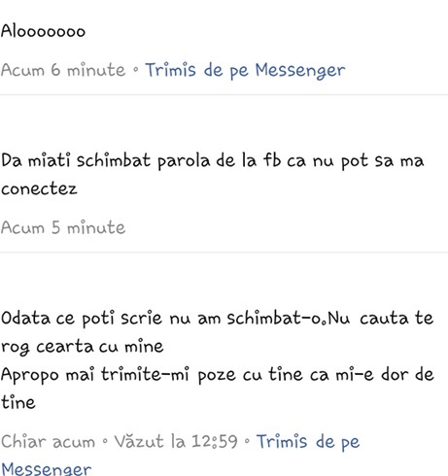The height and width of the screenshot is (476, 448).
Task: Click the word parola in second message
Action: tap(184, 161)
